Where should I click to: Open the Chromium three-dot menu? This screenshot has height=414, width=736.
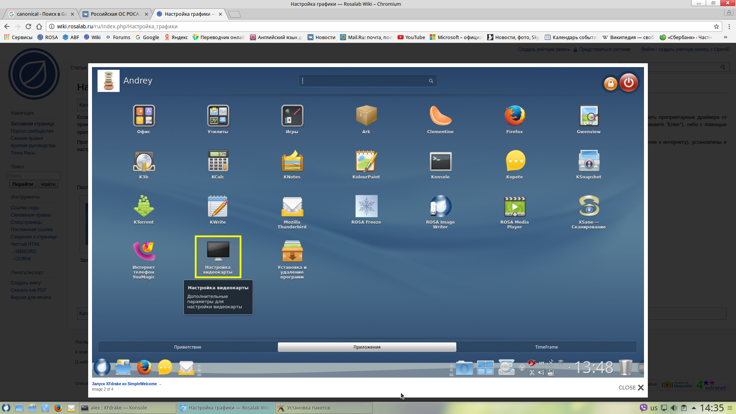(729, 26)
